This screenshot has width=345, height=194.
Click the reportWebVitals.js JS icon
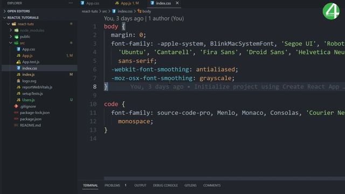(x=18, y=87)
